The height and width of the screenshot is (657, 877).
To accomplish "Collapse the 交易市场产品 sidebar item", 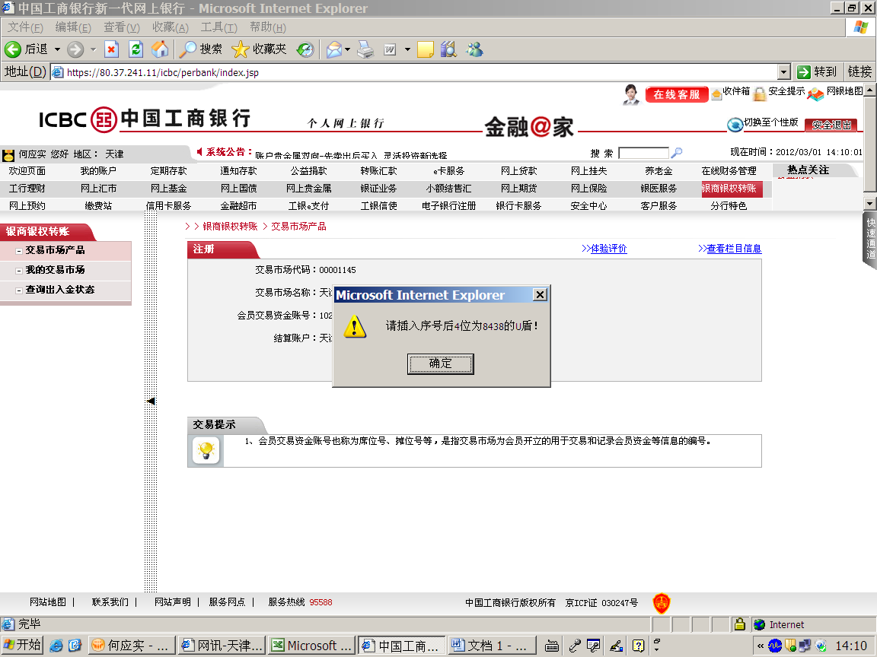I will pyautogui.click(x=19, y=251).
